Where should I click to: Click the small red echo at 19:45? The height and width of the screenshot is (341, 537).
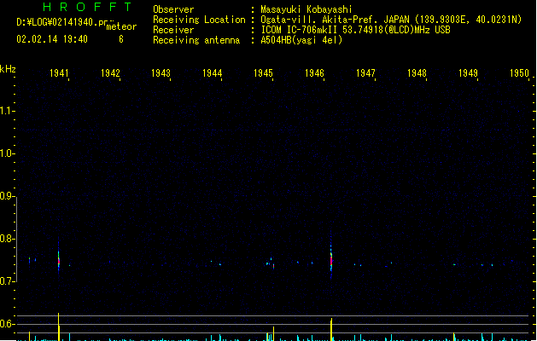(273, 266)
